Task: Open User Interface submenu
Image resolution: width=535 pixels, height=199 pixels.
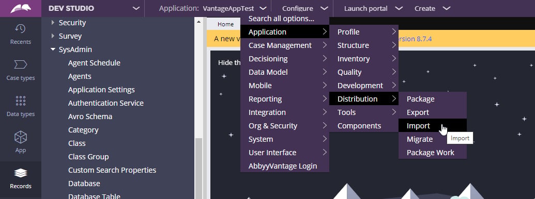Action: click(x=285, y=153)
